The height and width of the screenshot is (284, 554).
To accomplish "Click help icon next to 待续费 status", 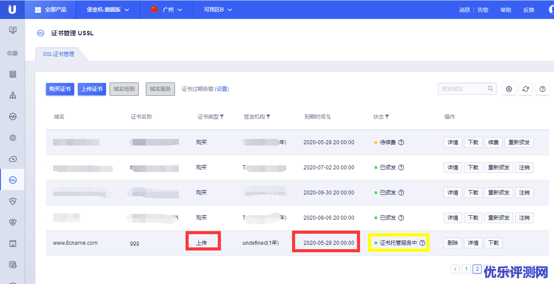I will pos(401,142).
